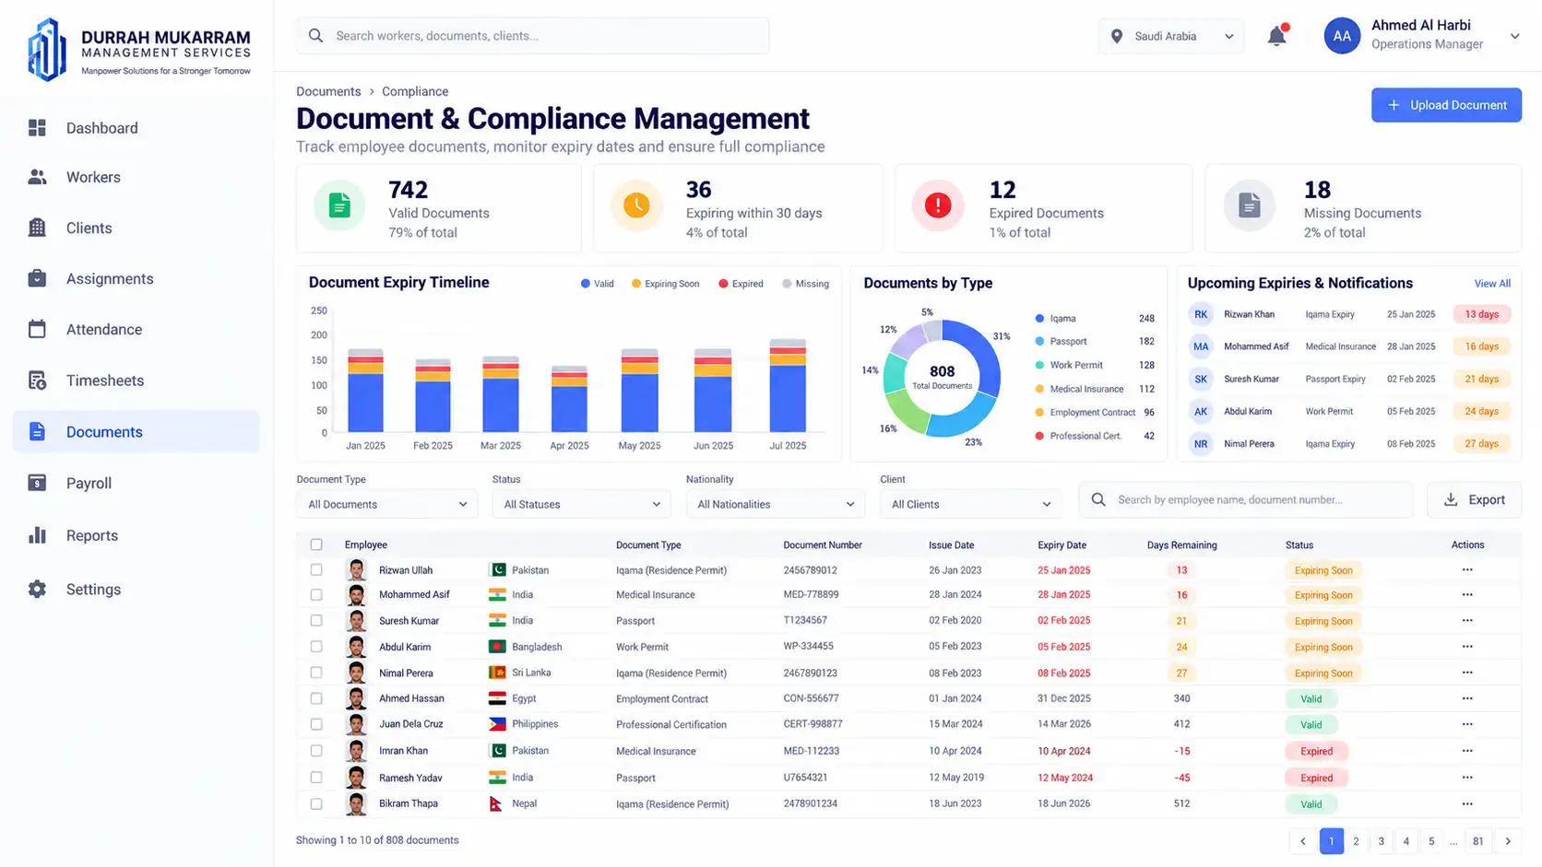Tick the Ahmed Hassan row checkbox
This screenshot has height=867, width=1542.
point(316,698)
